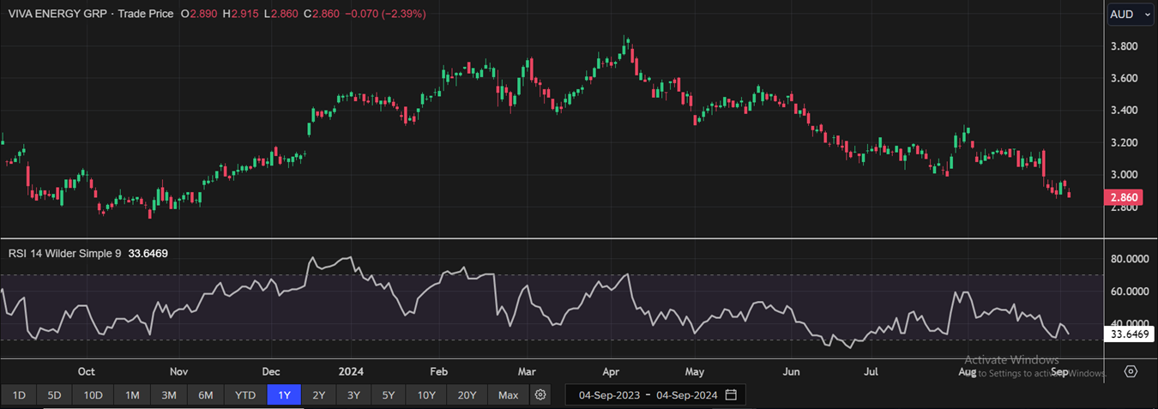Show the 6M time range

(206, 395)
